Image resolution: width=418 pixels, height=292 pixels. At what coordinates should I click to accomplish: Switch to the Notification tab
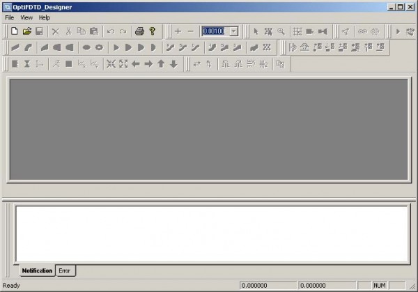coord(37,270)
